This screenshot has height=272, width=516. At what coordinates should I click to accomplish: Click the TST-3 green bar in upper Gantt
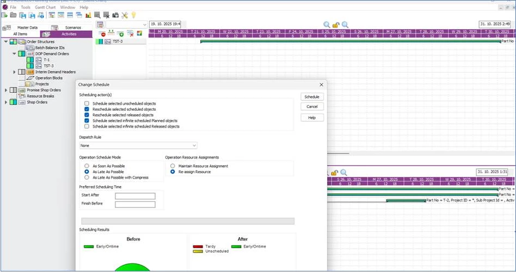[x=351, y=41]
